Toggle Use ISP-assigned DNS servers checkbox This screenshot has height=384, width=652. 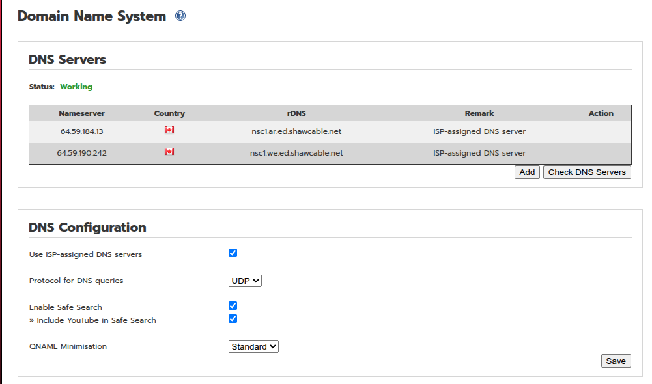tap(233, 253)
